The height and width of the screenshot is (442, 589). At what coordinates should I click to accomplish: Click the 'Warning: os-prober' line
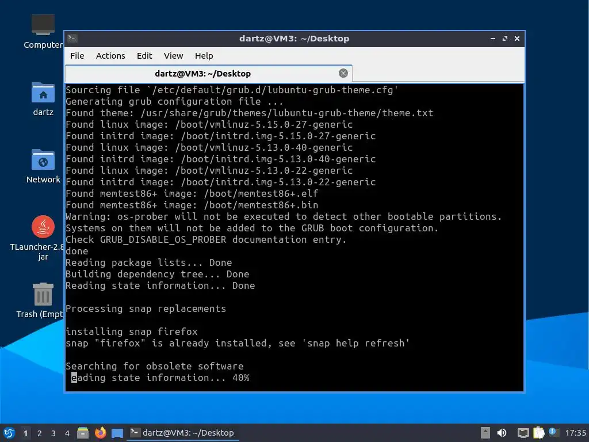pyautogui.click(x=284, y=216)
